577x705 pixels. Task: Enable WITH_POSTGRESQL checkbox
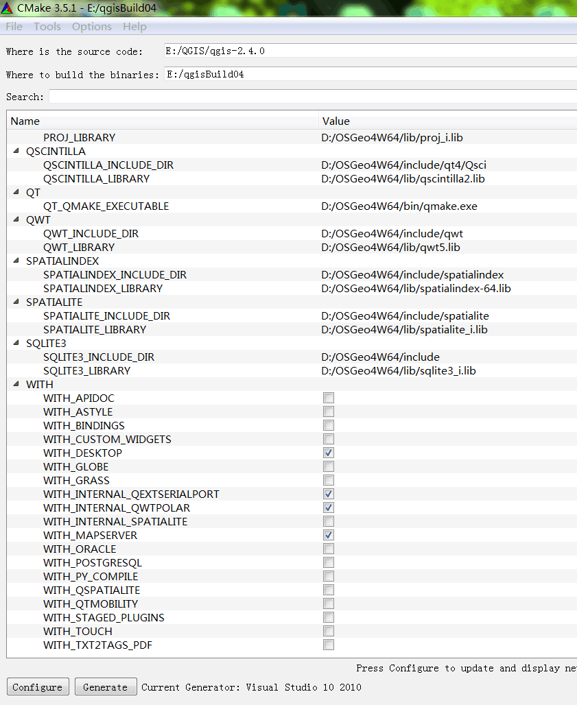(329, 562)
